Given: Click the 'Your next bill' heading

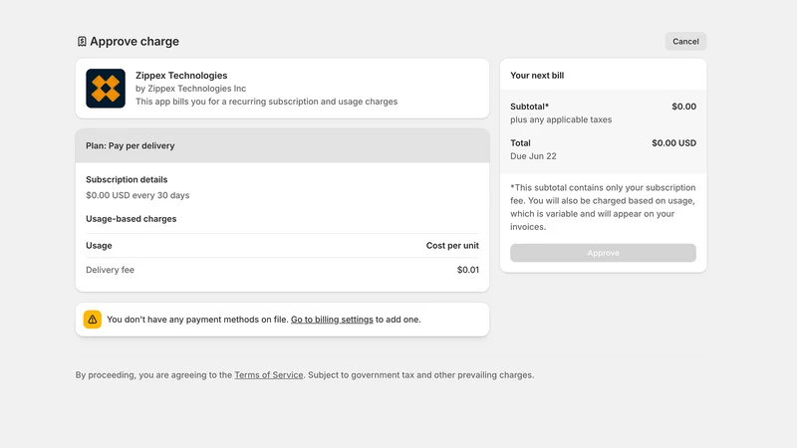Looking at the screenshot, I should pyautogui.click(x=537, y=76).
